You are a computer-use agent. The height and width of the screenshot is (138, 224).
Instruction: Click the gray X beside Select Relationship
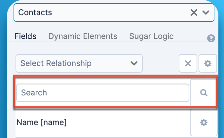188,63
